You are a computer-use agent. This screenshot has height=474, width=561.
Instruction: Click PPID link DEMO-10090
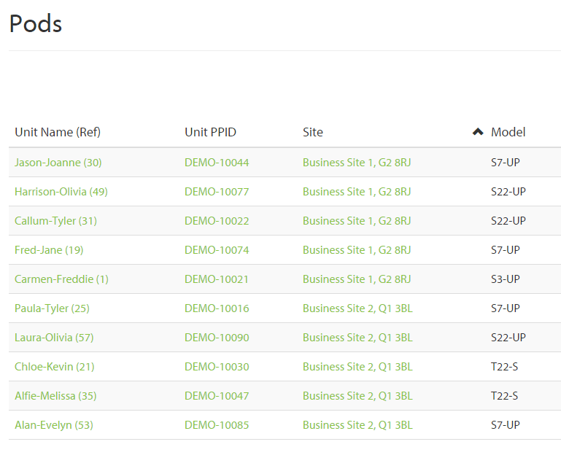point(217,338)
